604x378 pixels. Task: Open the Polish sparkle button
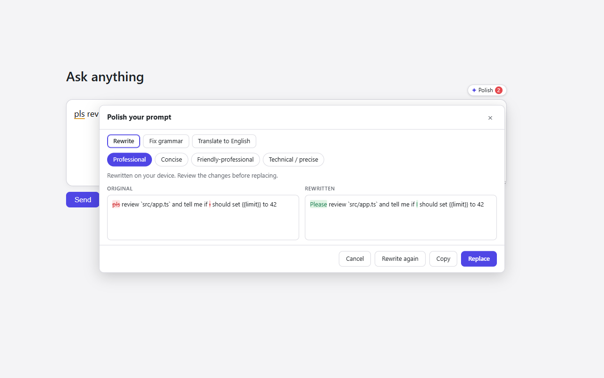coord(487,90)
